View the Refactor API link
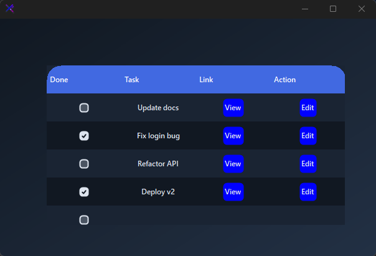 (x=233, y=164)
